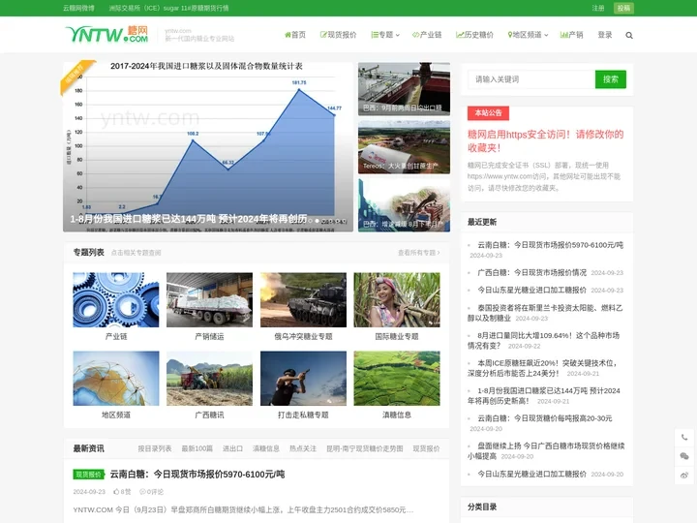Open sidebar 云南白糖: 今日现货糖价每吨报高20-30元
Viewport: 697px width, 523px height.
point(544,418)
